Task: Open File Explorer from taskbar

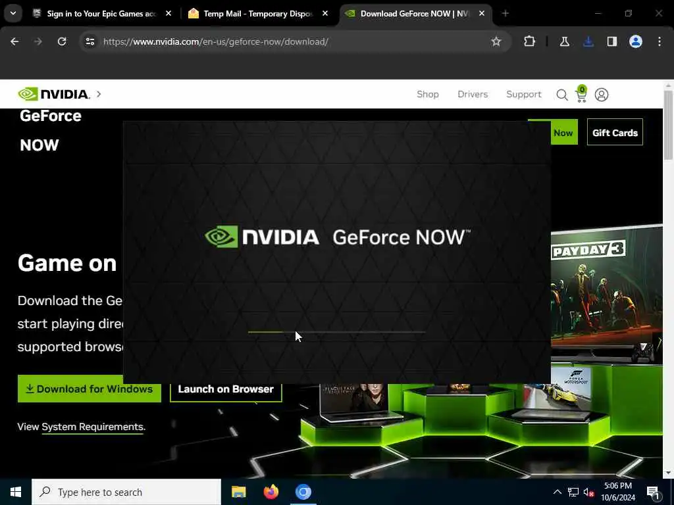Action: tap(238, 492)
